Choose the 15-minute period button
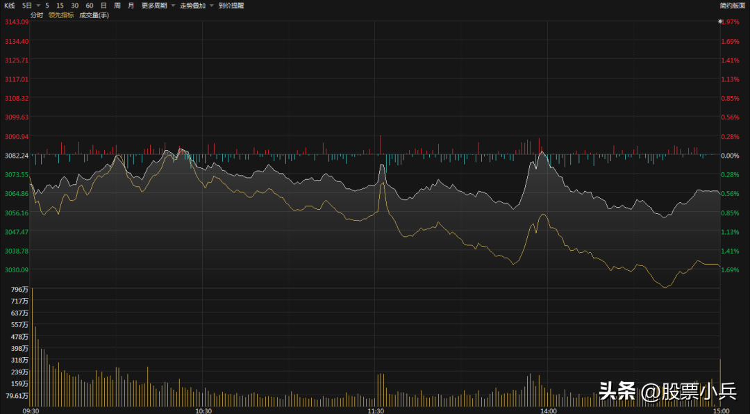This screenshot has height=414, width=750. tap(60, 6)
